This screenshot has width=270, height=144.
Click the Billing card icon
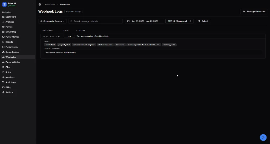coord(3,87)
